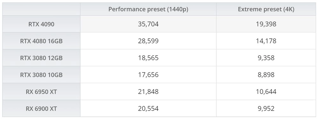Click the 14,178 score cell
The width and height of the screenshot is (318, 119).
[266, 41]
